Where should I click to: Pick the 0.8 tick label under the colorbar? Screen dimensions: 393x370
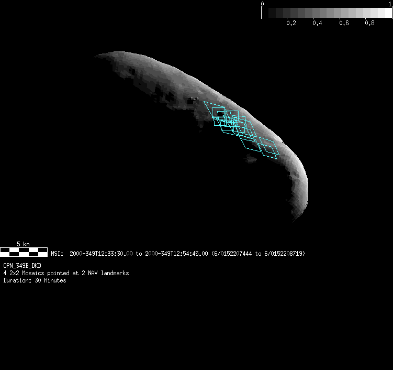click(369, 23)
